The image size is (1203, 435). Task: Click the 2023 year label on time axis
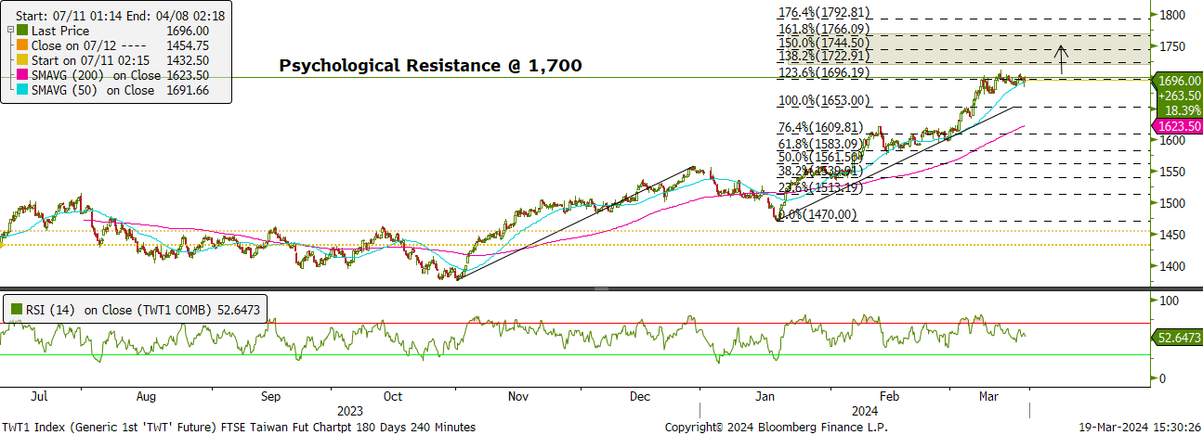[x=350, y=410]
